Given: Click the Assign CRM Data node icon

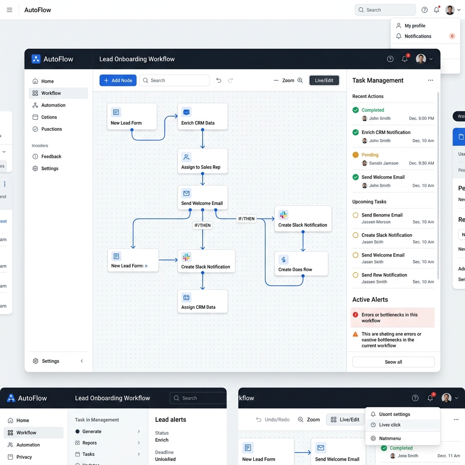Looking at the screenshot, I should click(x=186, y=297).
